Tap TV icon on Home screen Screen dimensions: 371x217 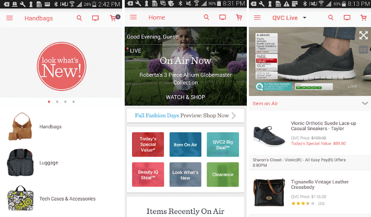(222, 17)
